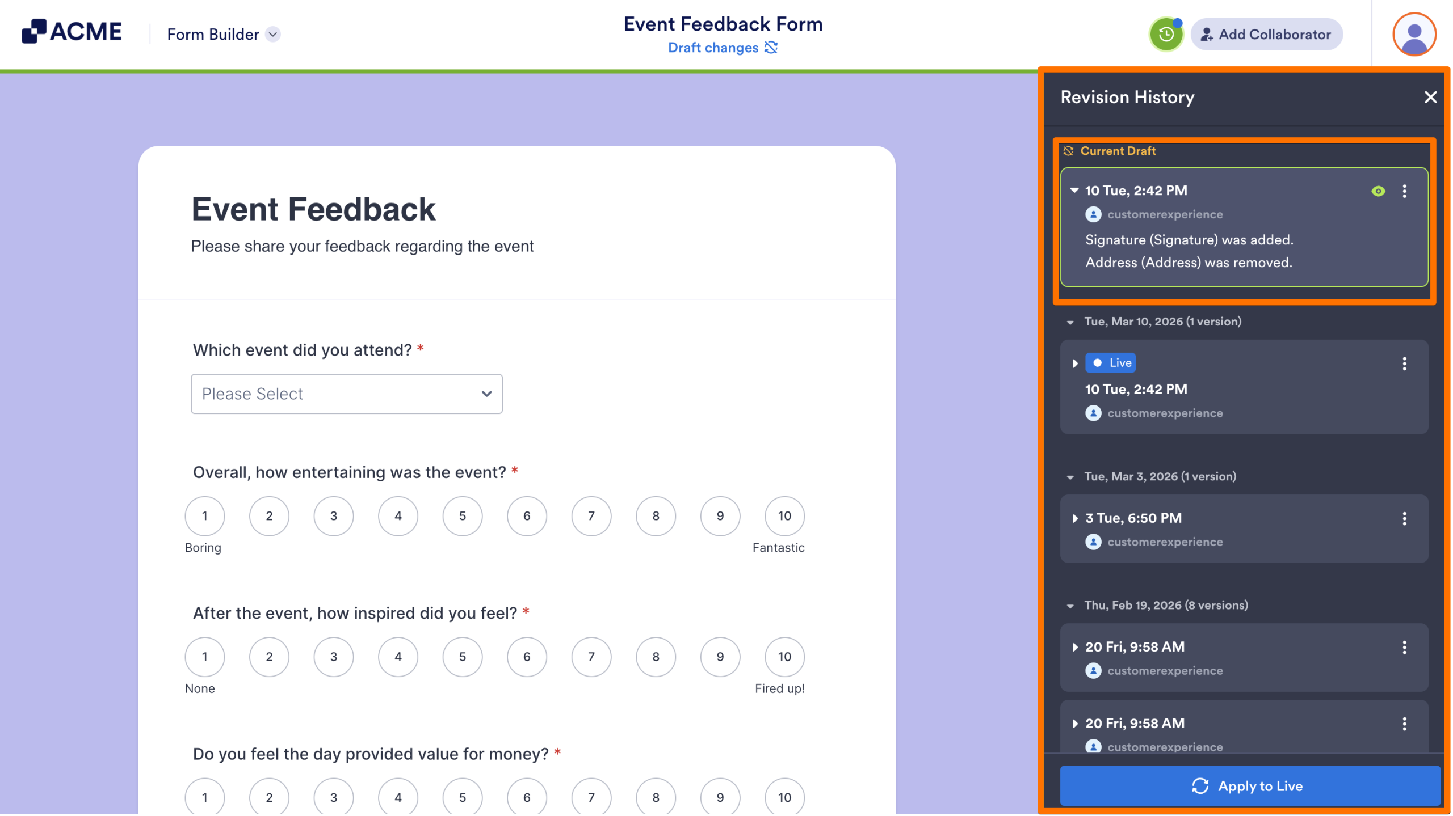1453x816 pixels.
Task: Click Add Collaborator button
Action: click(1266, 35)
